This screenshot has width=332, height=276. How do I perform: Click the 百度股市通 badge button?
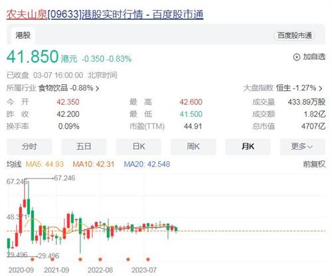(x=294, y=35)
